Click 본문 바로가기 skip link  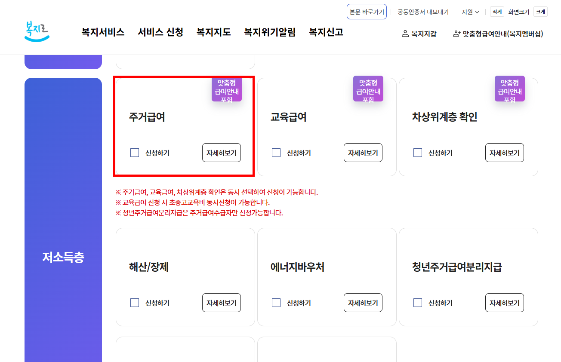tap(367, 12)
